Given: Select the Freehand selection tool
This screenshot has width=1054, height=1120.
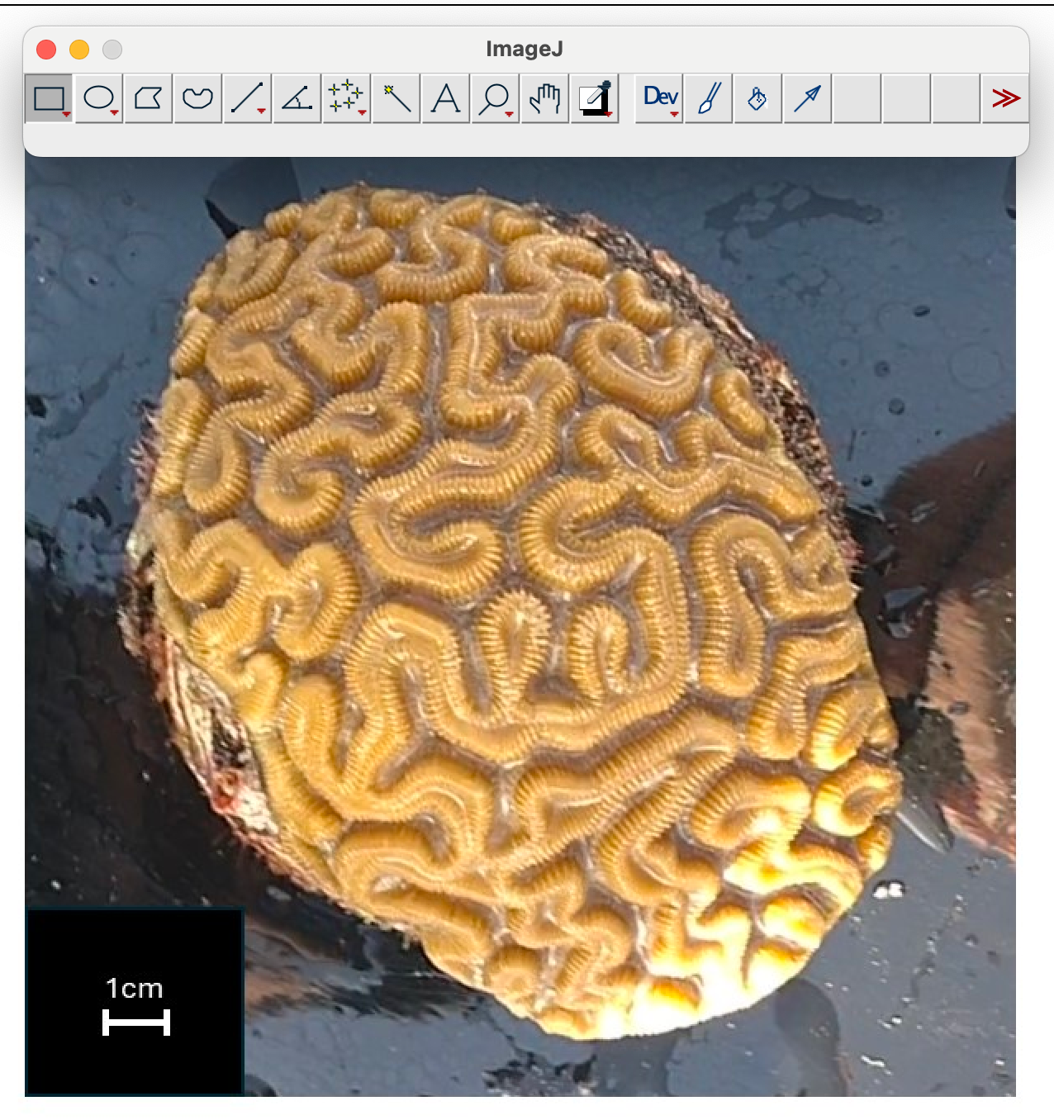Looking at the screenshot, I should point(197,97).
